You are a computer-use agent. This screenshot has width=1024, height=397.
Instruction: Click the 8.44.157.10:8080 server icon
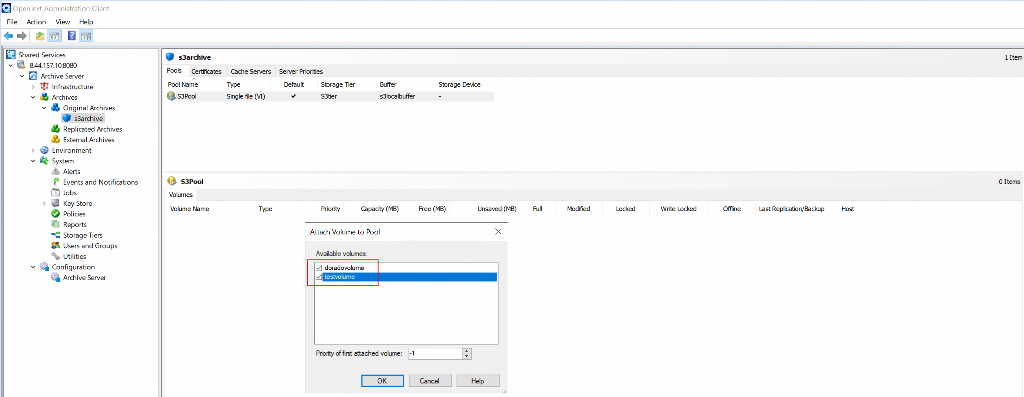coord(22,65)
